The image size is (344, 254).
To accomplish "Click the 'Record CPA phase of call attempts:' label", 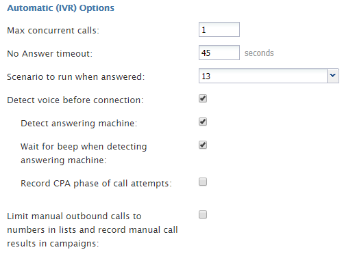I will tap(96, 184).
